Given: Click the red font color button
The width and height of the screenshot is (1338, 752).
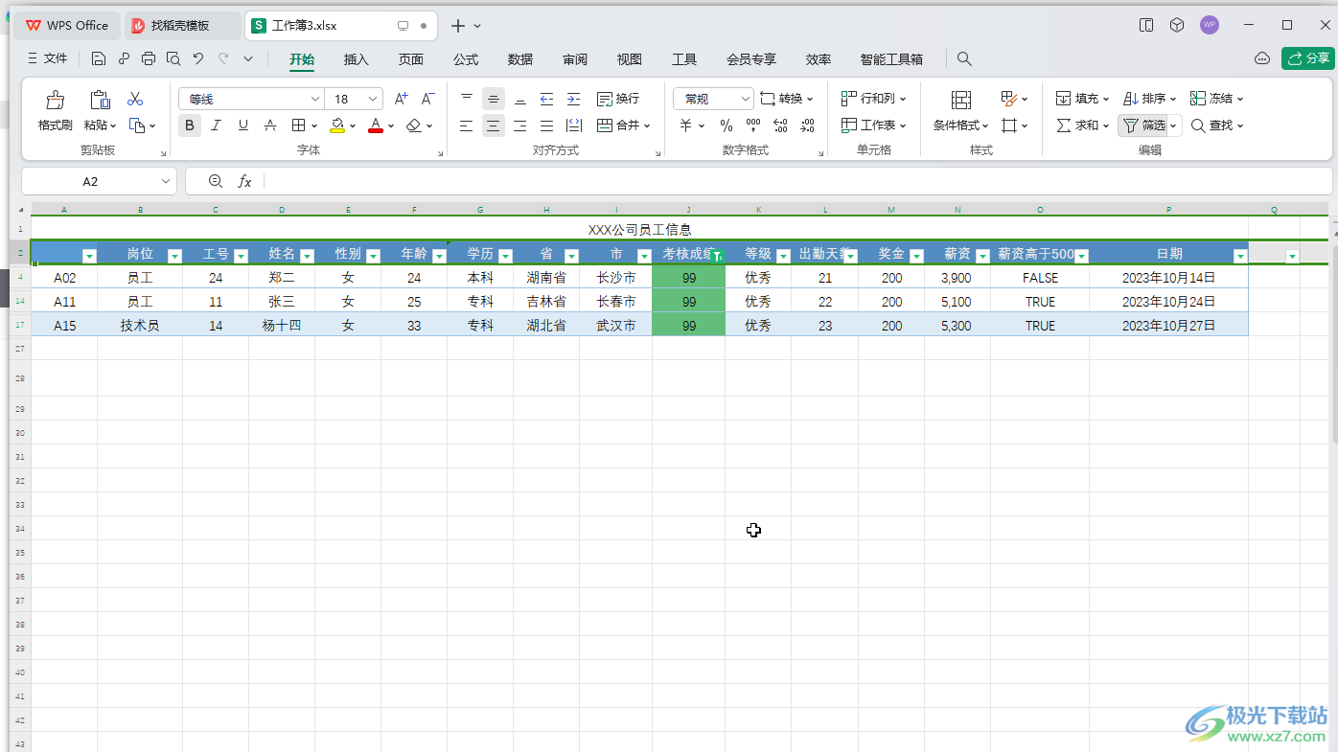Looking at the screenshot, I should (376, 125).
